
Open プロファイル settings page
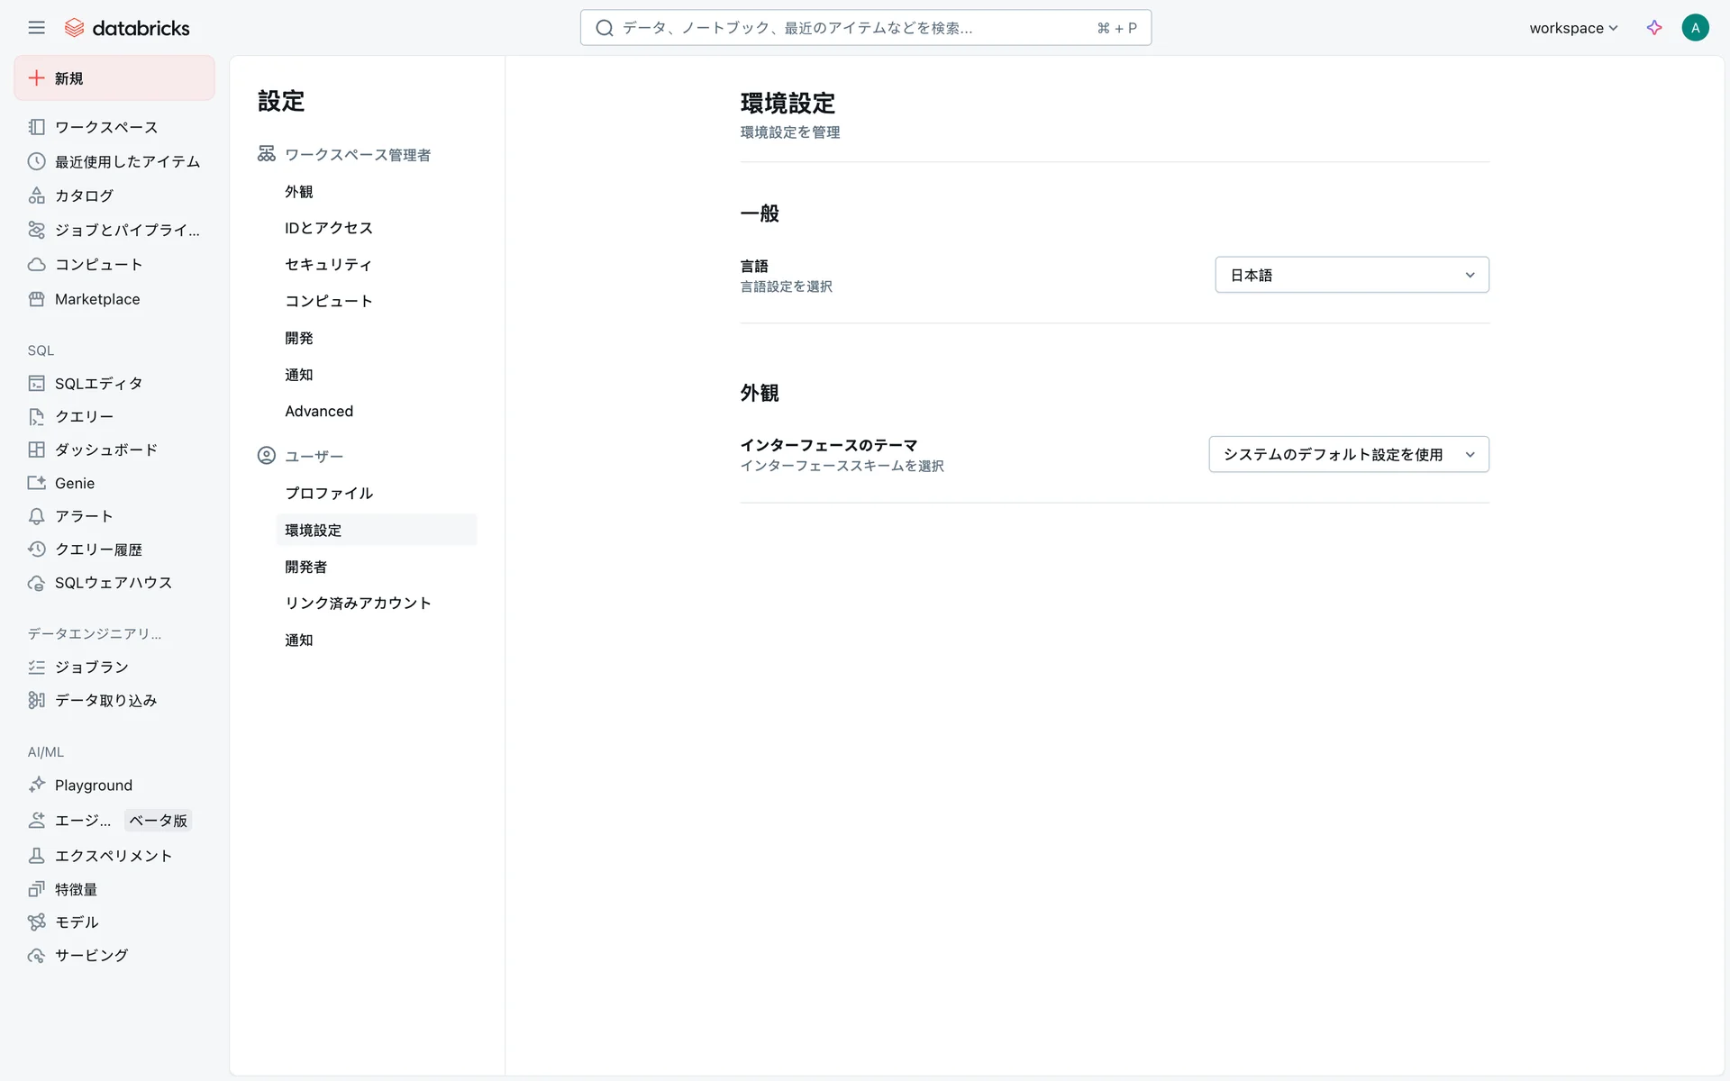(x=329, y=494)
